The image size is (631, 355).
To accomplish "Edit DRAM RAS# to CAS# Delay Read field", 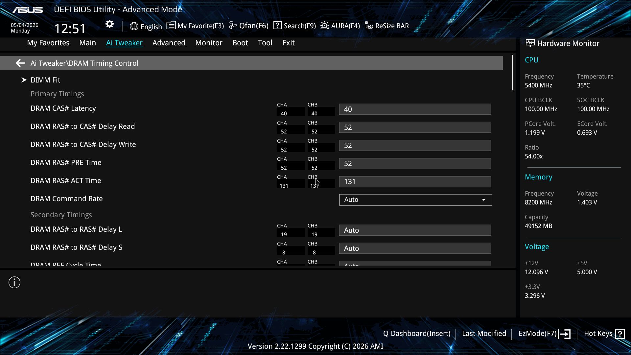I will (415, 127).
